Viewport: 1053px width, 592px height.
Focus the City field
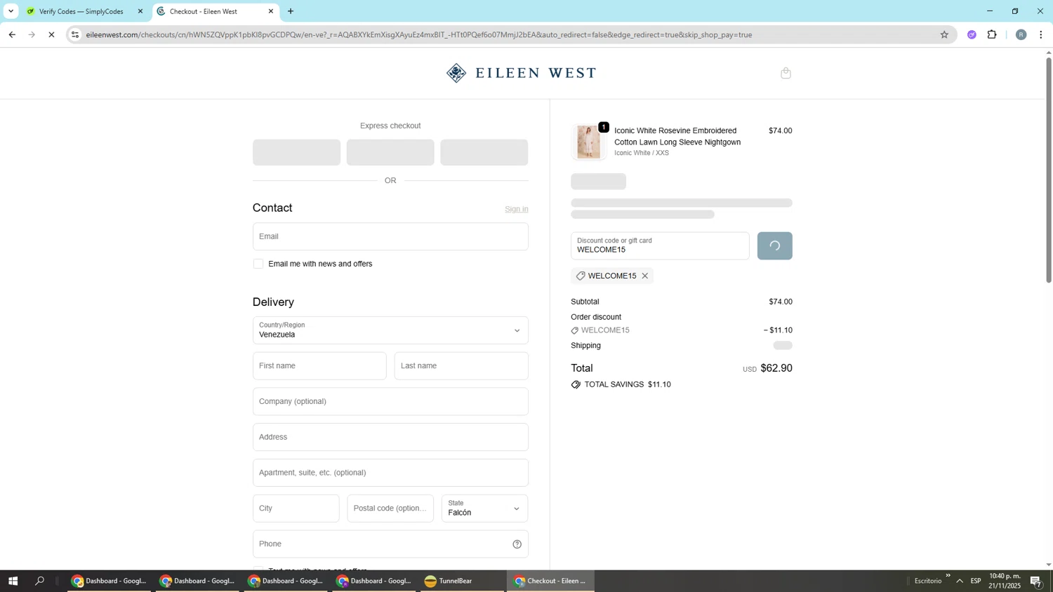pos(296,509)
